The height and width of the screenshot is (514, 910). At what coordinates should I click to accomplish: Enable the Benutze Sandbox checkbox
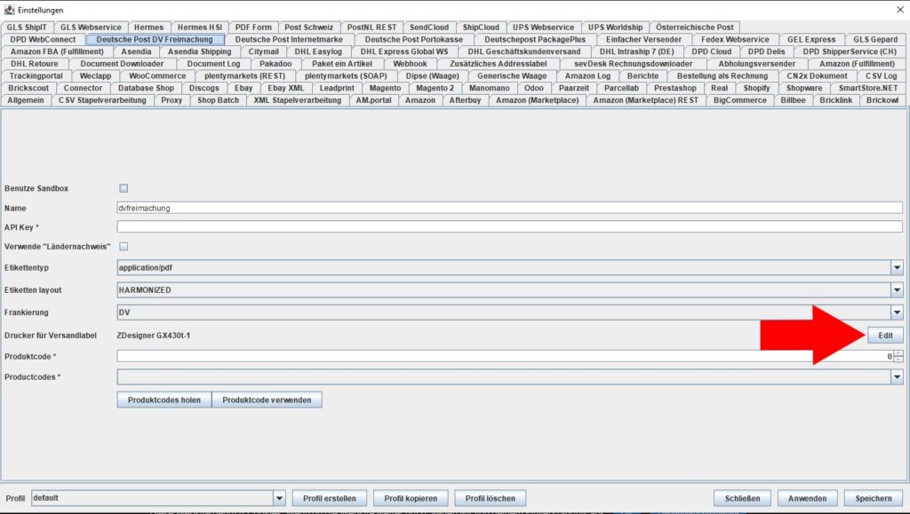pyautogui.click(x=124, y=188)
